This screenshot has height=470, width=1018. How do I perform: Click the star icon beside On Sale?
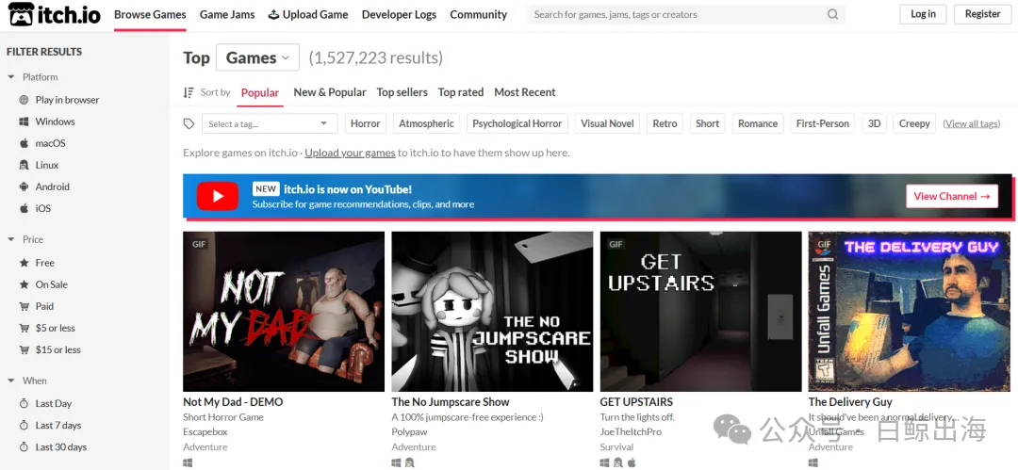tap(24, 284)
